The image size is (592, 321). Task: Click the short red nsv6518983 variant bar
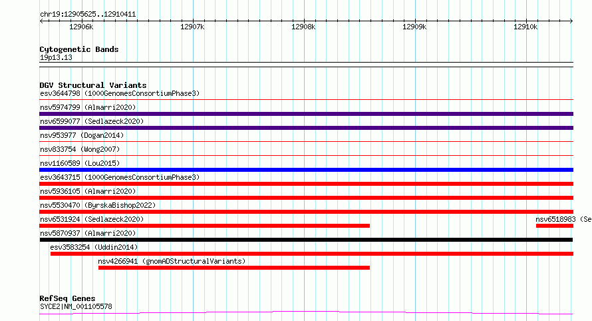tap(555, 226)
